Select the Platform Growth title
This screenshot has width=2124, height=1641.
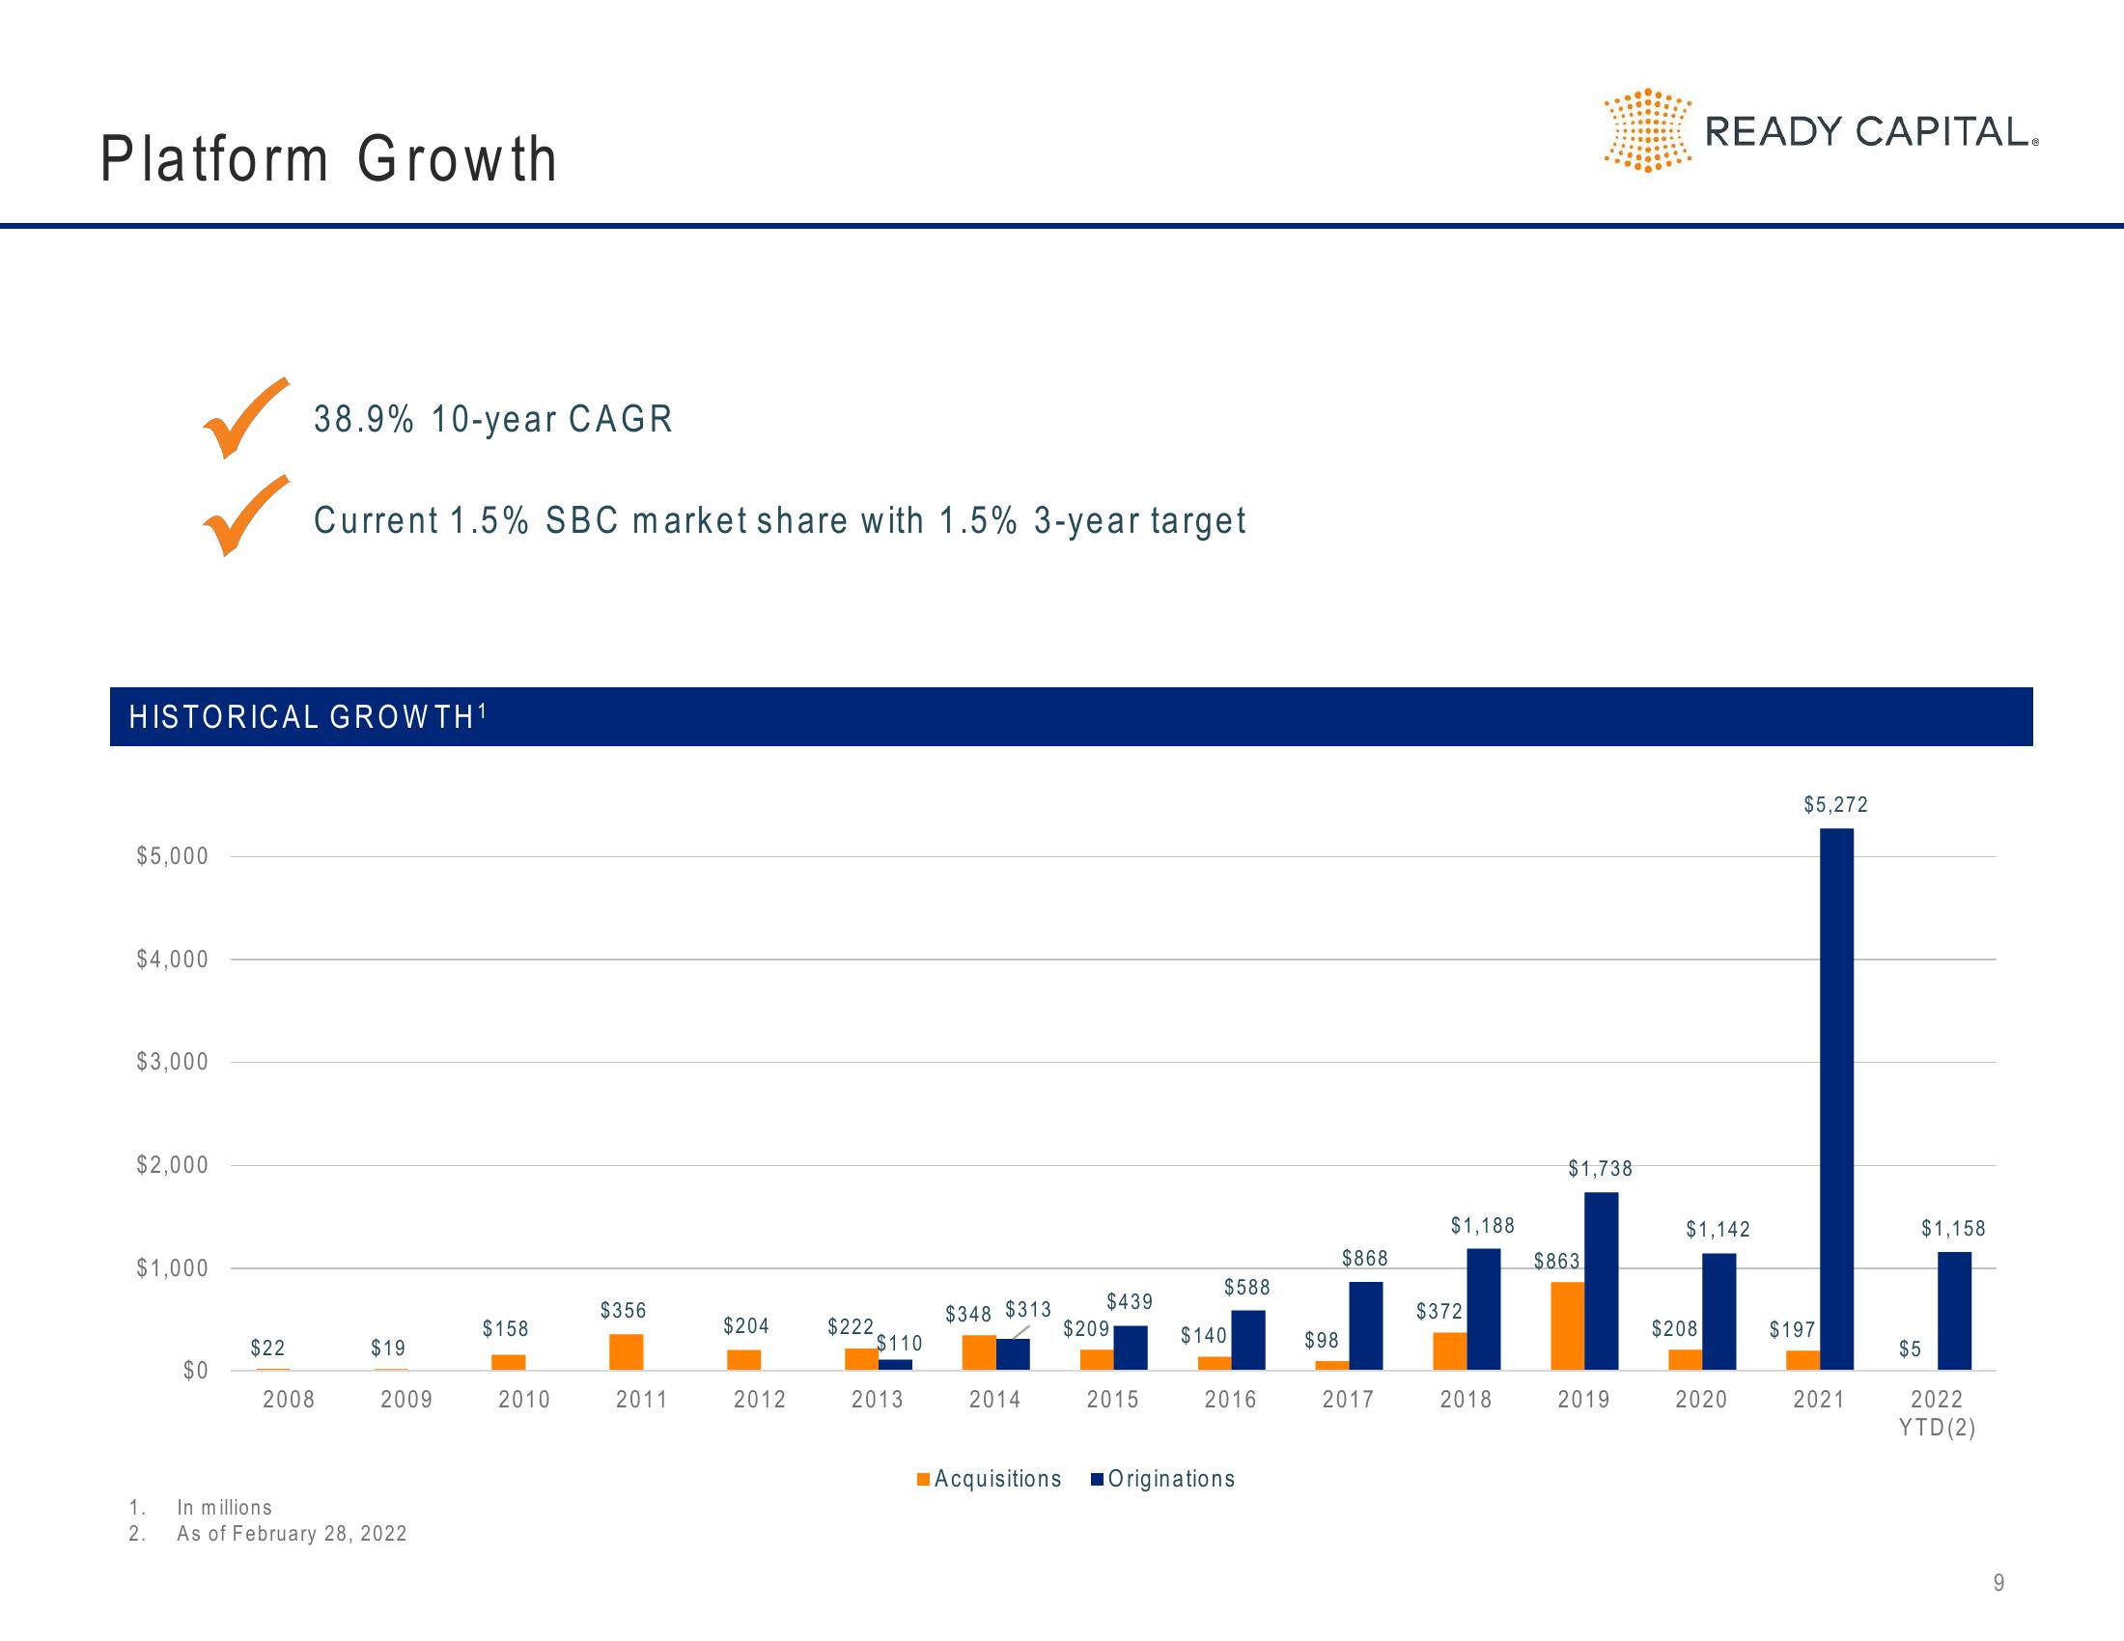328,158
